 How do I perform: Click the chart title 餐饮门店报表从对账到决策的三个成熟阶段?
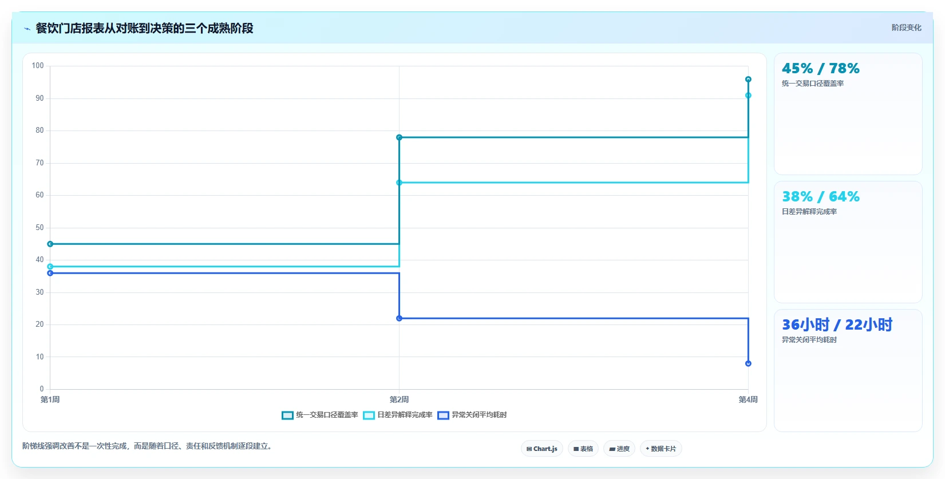tap(144, 28)
